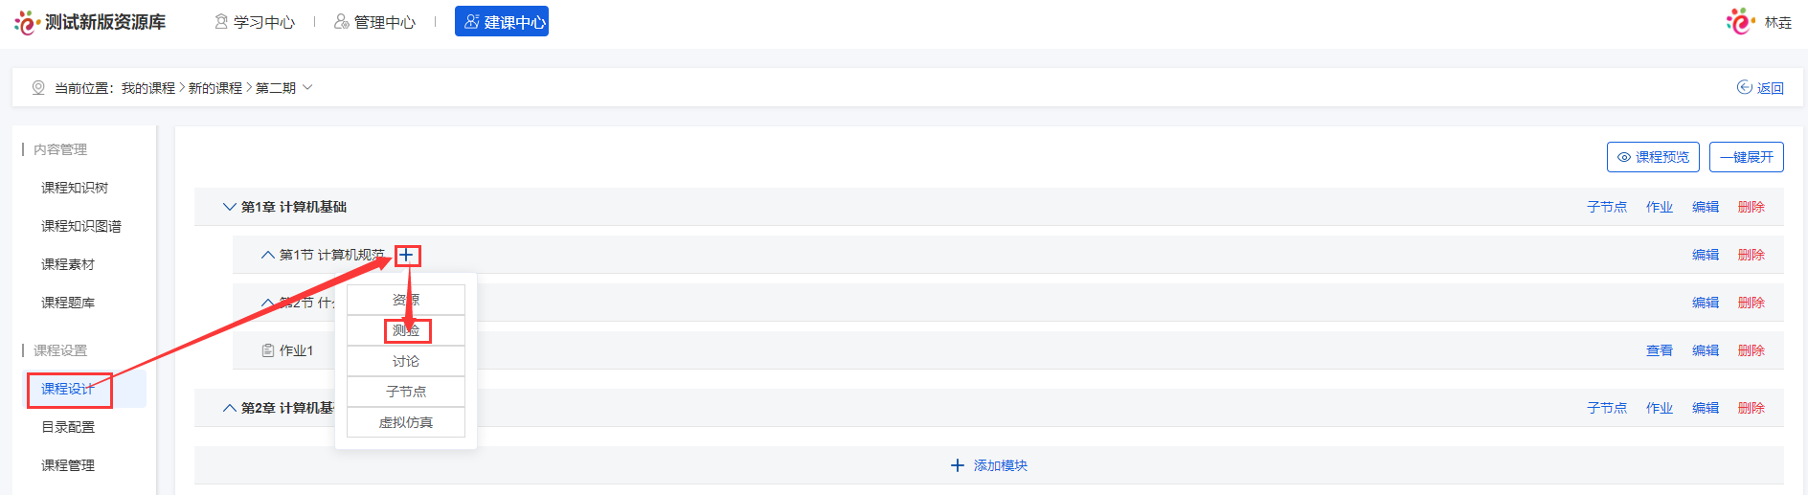Click the 作业1 document icon
Screen dimensions: 1808x495
click(268, 350)
